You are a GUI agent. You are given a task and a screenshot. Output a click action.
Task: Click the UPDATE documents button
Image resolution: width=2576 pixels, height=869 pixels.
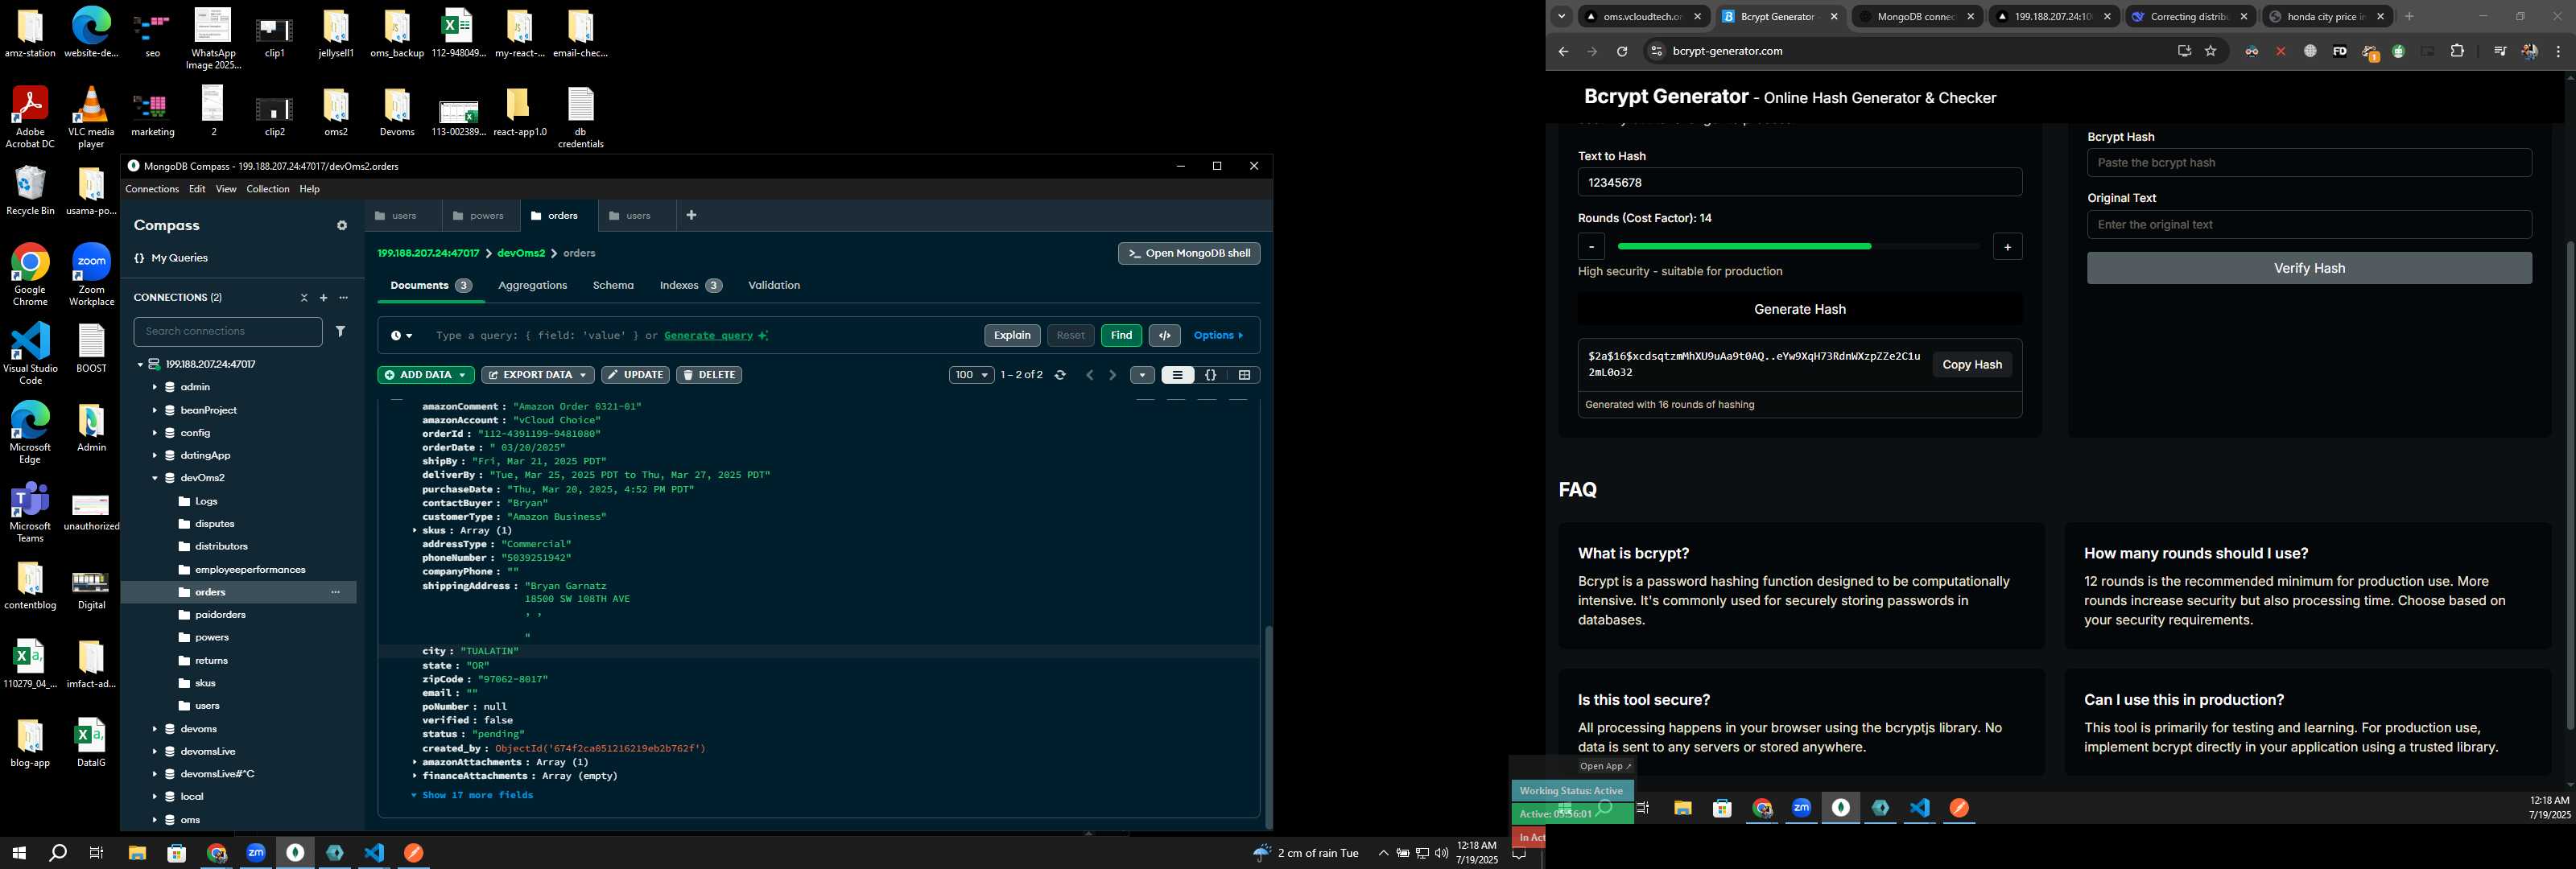pyautogui.click(x=635, y=375)
